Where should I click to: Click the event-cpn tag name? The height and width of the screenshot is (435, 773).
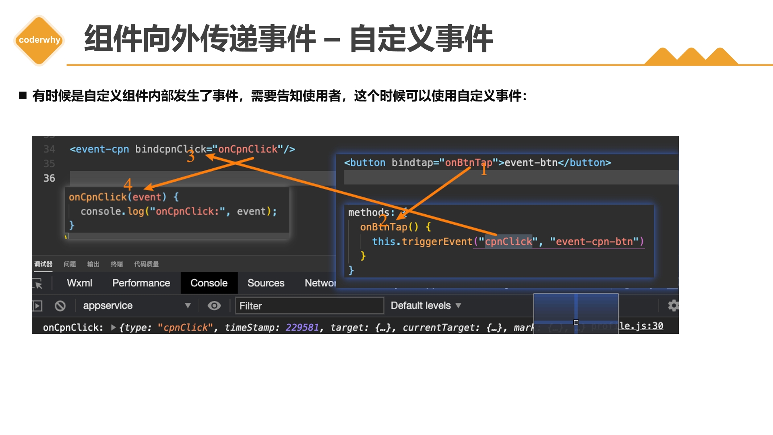[x=102, y=149]
